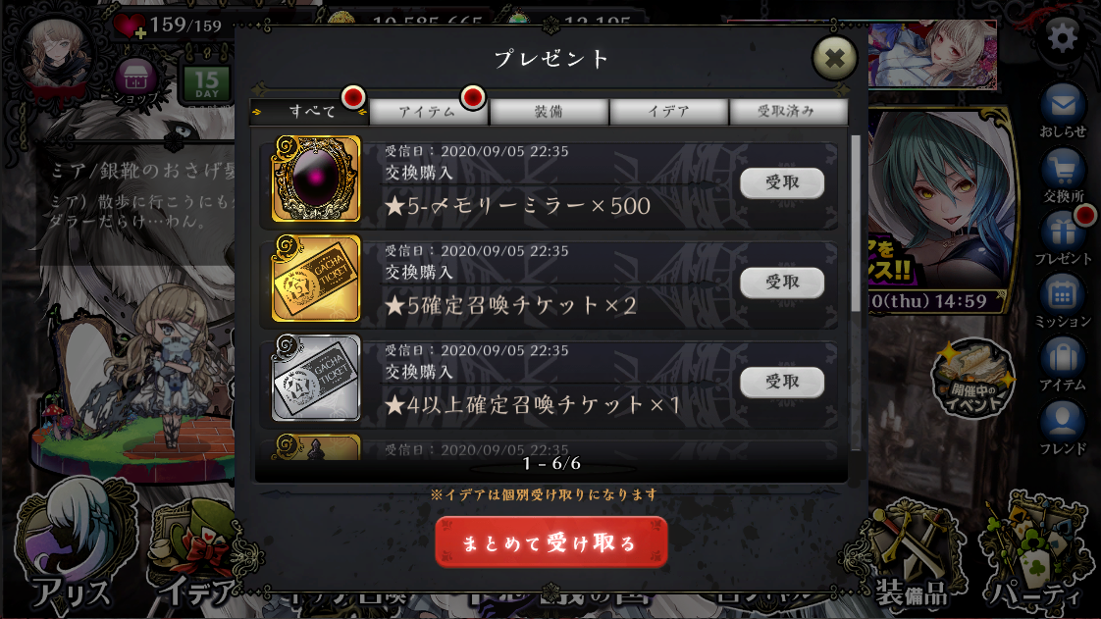1101x619 pixels.
Task: Open the ショップ store icon
Action: pyautogui.click(x=134, y=82)
